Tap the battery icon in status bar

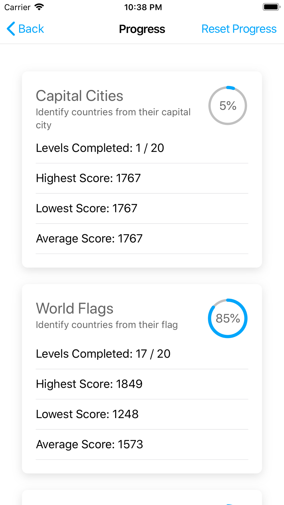[x=272, y=7]
